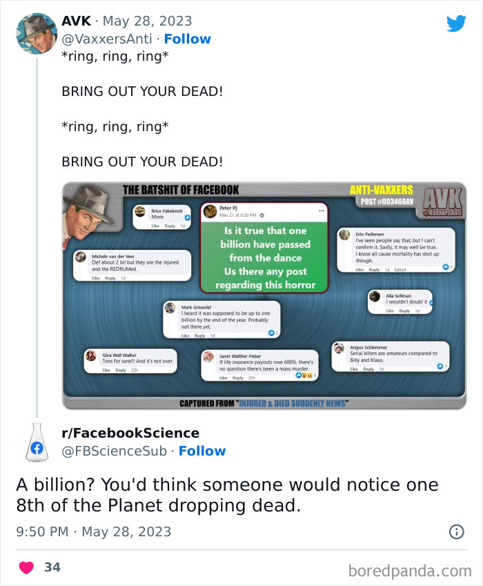Click the @VaxxersAnti handle
The height and width of the screenshot is (586, 483).
tap(108, 40)
